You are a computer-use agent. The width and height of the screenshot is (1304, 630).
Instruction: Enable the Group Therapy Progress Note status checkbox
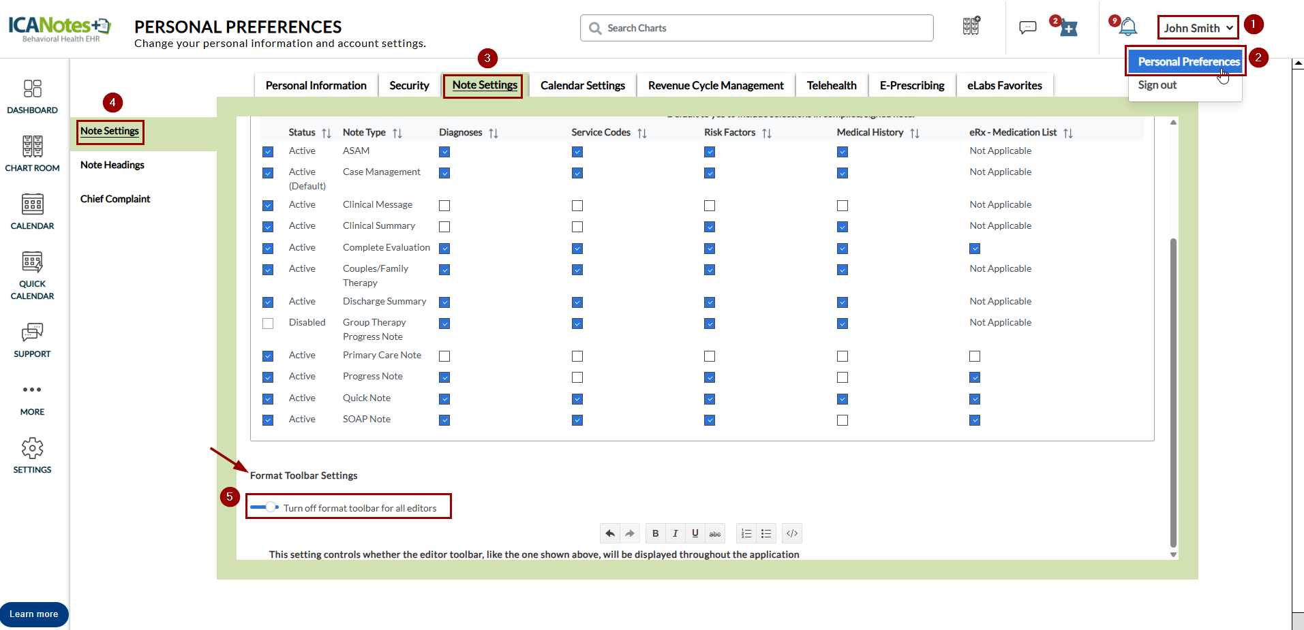[268, 324]
